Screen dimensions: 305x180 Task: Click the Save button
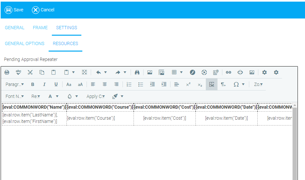click(x=14, y=10)
